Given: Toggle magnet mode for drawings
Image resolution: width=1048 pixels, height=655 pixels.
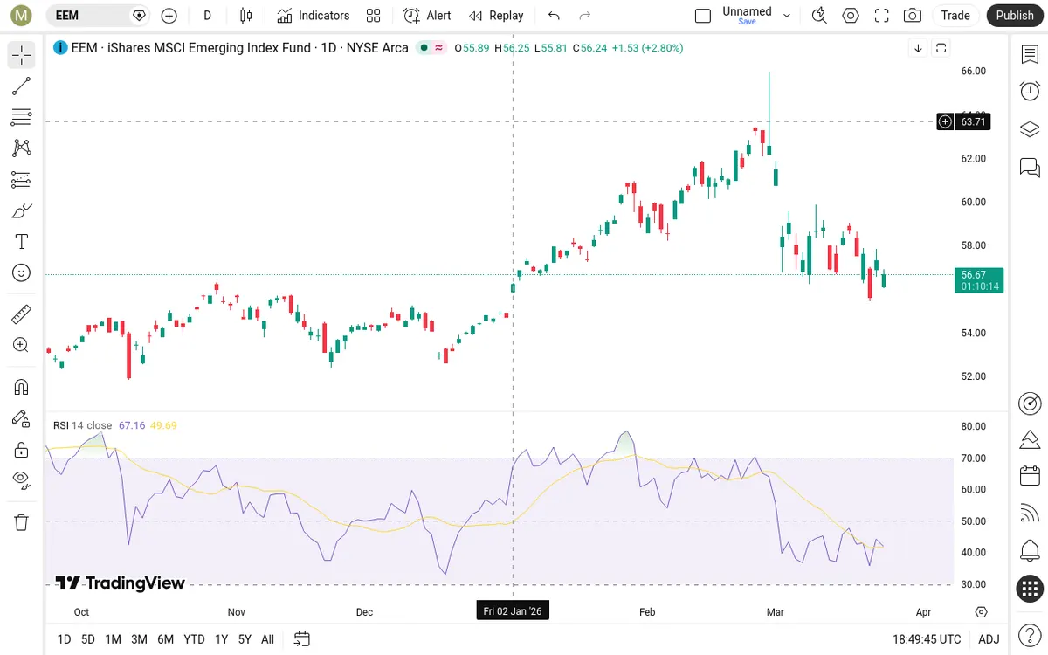Looking at the screenshot, I should click(x=22, y=387).
